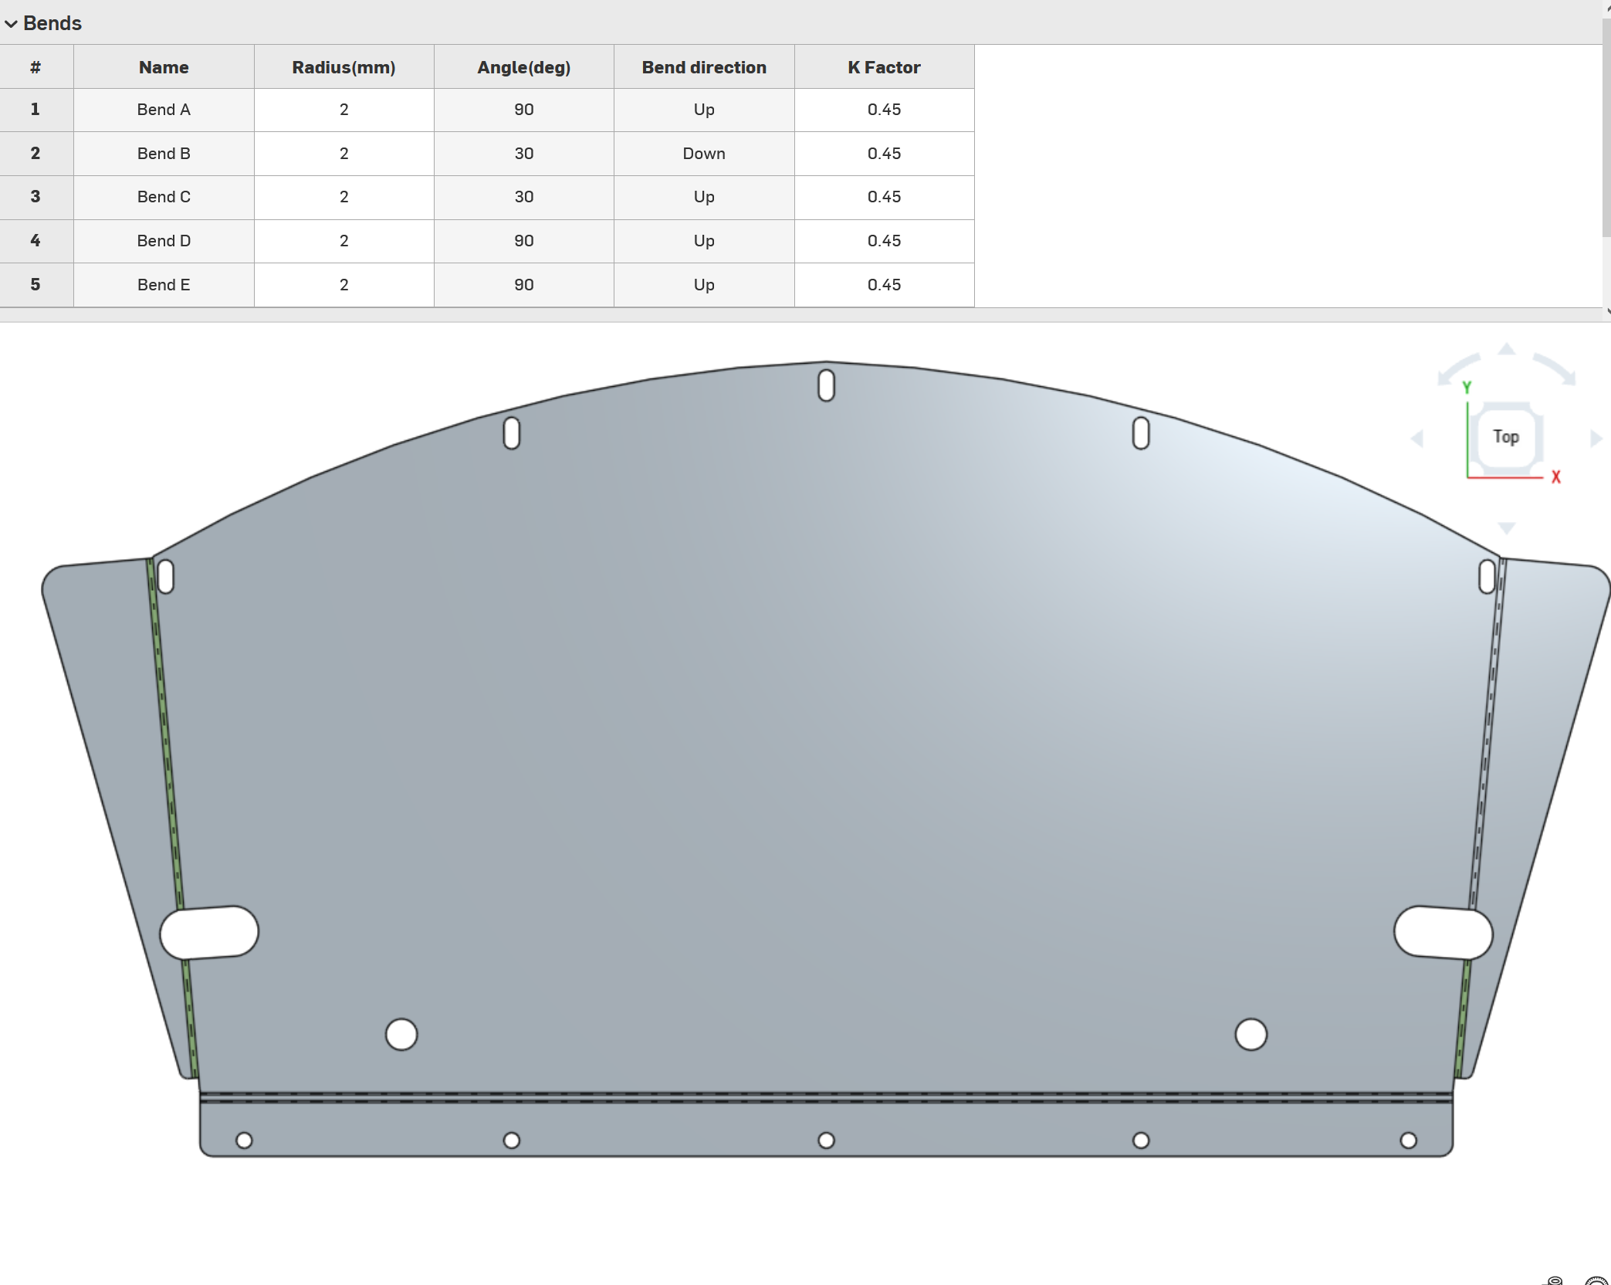Select the Bend B name cell
The image size is (1611, 1285).
[x=164, y=154]
